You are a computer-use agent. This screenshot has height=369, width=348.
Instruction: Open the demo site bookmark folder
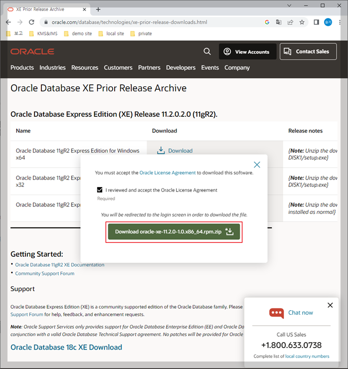point(78,33)
